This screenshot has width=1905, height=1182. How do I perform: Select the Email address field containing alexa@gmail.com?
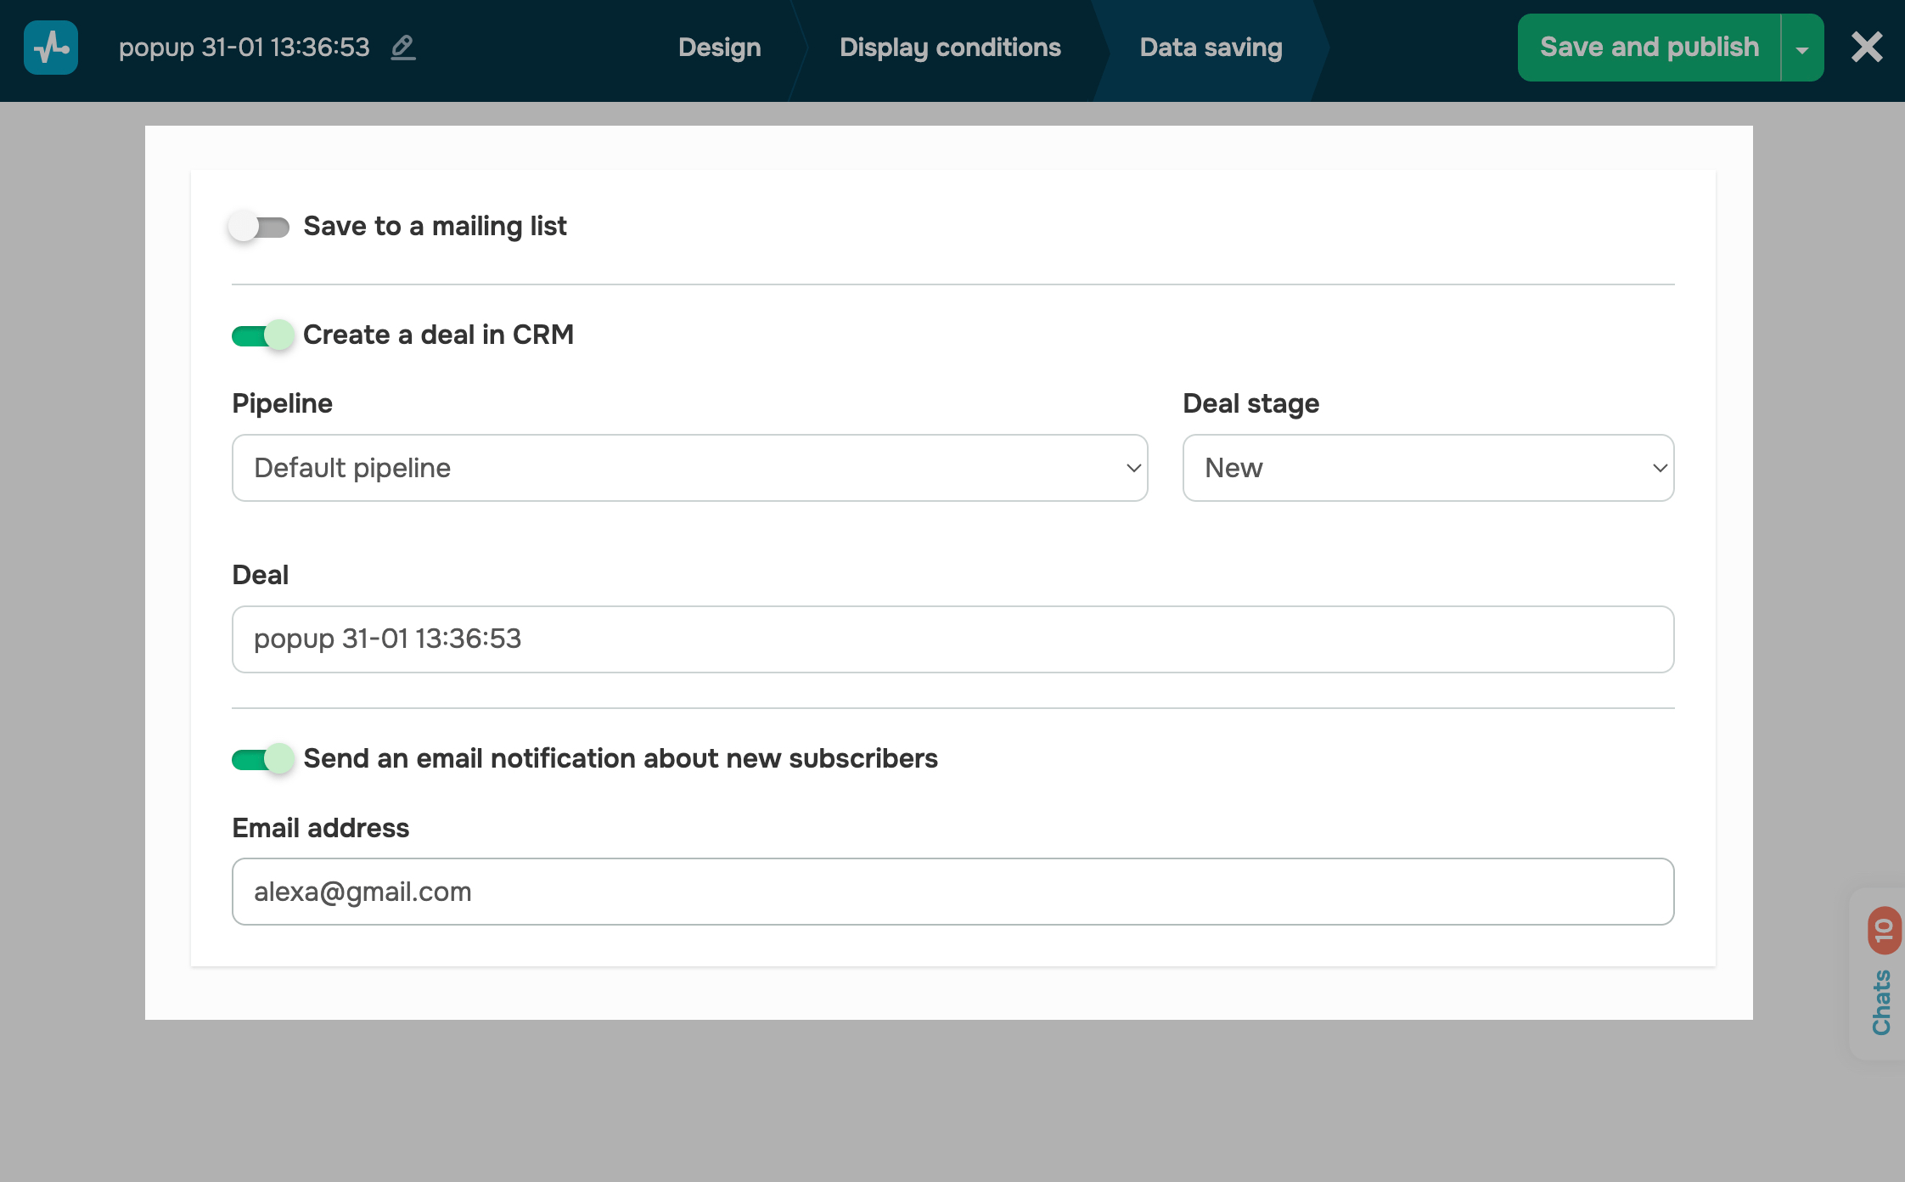pos(951,891)
